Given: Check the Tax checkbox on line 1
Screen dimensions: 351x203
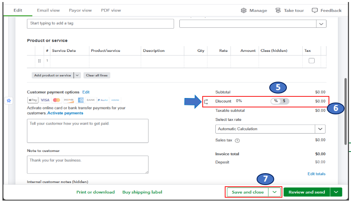Looking at the screenshot, I should [x=312, y=60].
